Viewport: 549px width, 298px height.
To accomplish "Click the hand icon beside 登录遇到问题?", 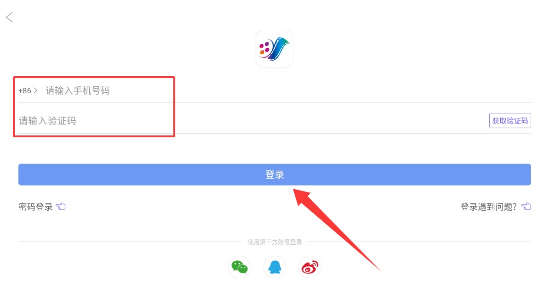I will [x=526, y=206].
